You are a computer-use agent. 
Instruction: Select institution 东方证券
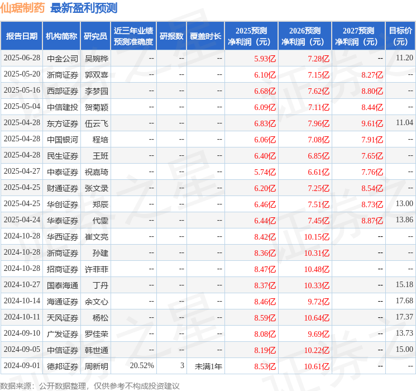63,123
